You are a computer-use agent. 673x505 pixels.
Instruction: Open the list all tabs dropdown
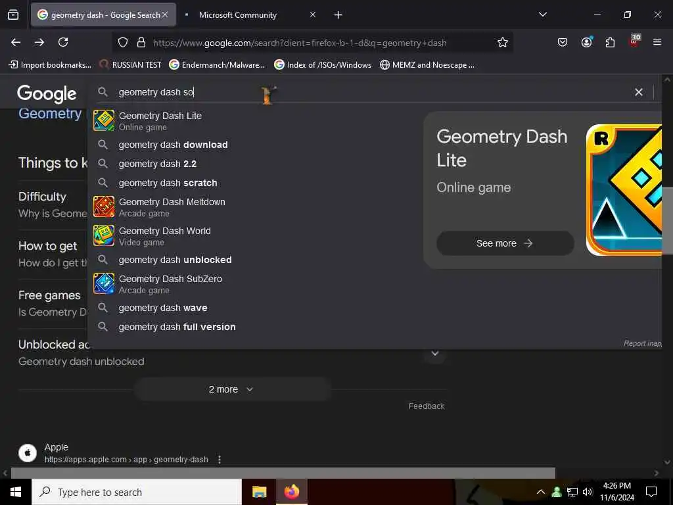[543, 14]
